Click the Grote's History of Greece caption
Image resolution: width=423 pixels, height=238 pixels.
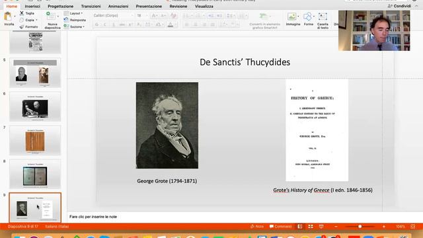pyautogui.click(x=323, y=190)
